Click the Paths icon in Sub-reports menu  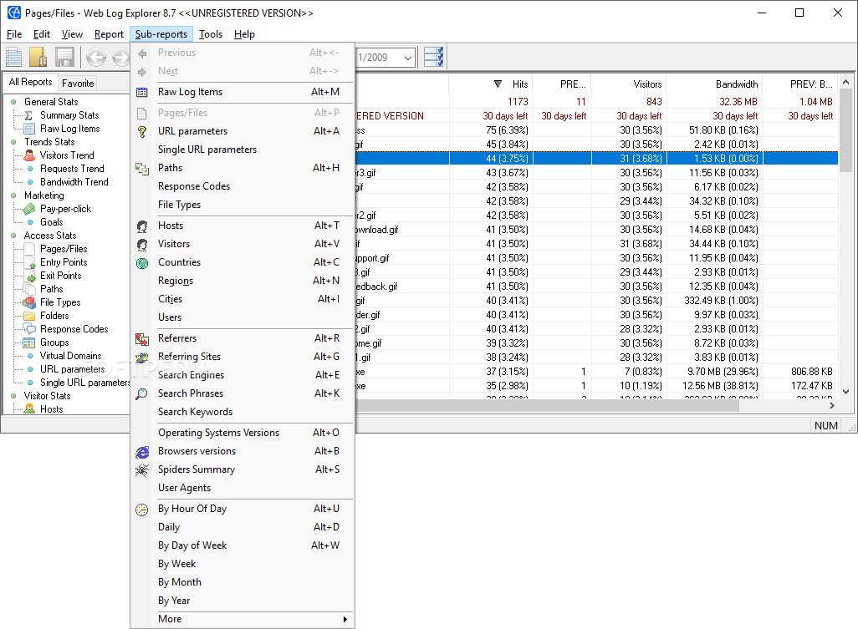pos(141,168)
